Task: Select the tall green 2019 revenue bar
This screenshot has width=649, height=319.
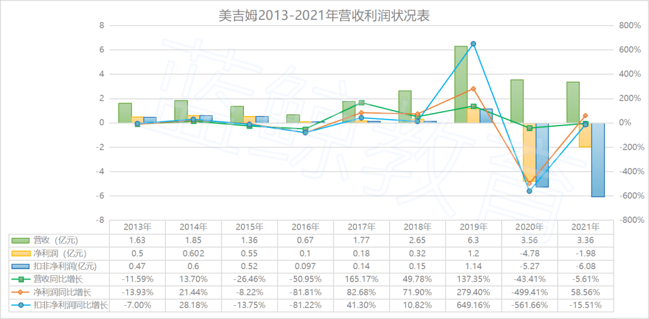Action: point(461,84)
